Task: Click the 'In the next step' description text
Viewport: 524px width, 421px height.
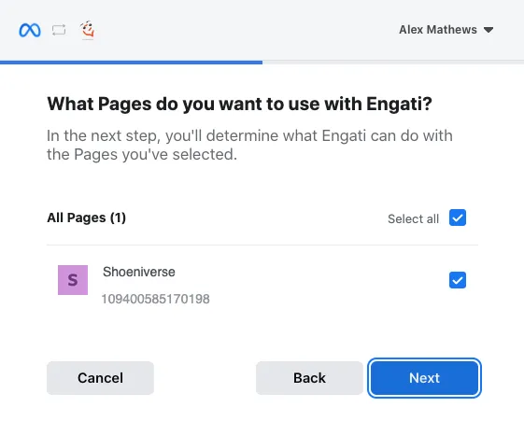Action: (249, 145)
